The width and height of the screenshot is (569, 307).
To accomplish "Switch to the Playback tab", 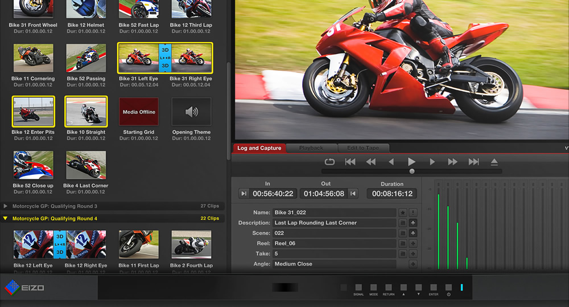I will coord(311,148).
